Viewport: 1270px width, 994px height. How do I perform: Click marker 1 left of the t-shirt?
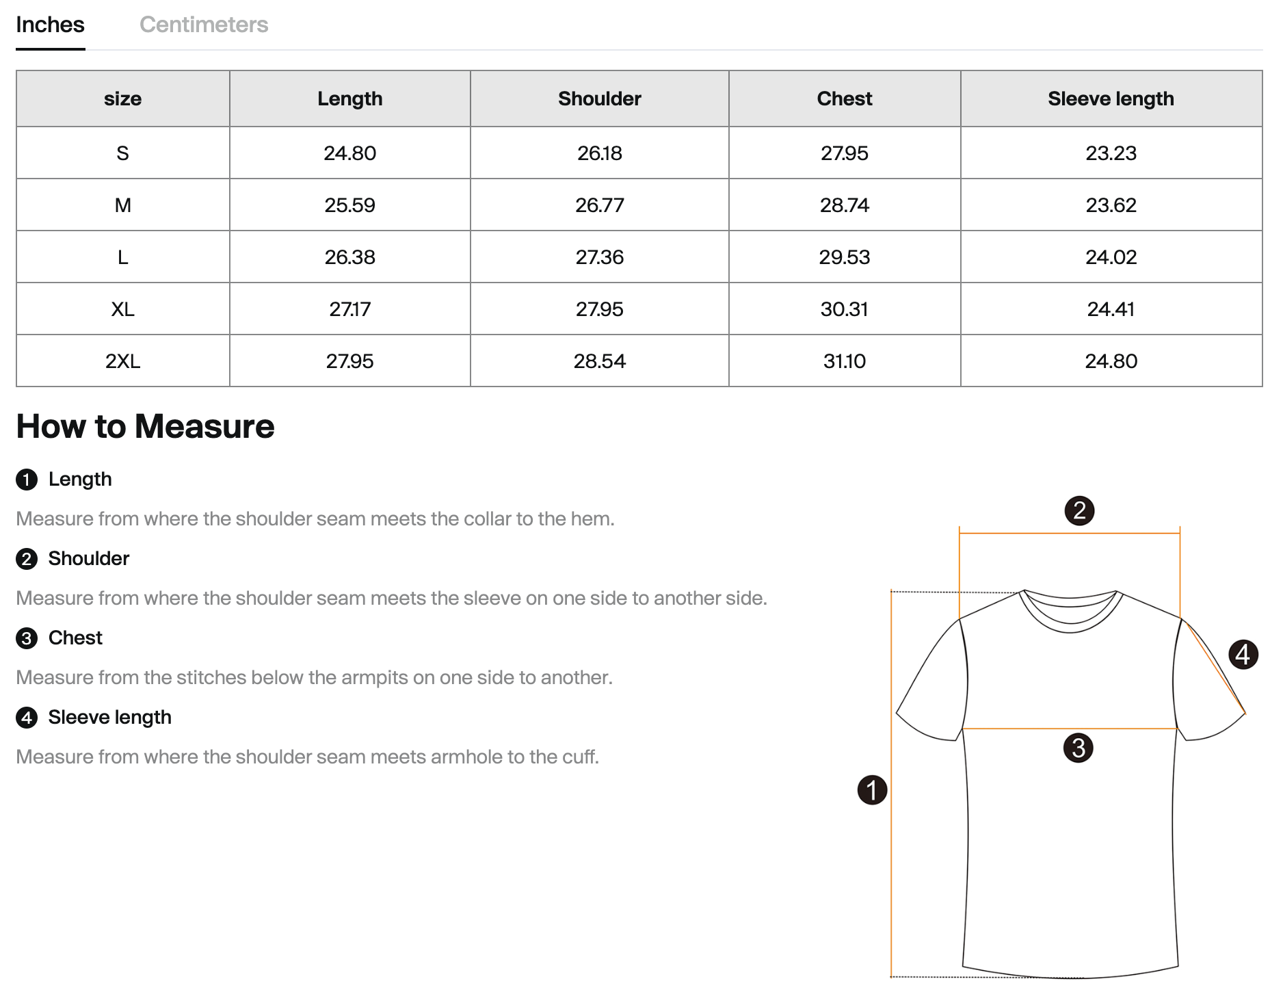pyautogui.click(x=872, y=790)
